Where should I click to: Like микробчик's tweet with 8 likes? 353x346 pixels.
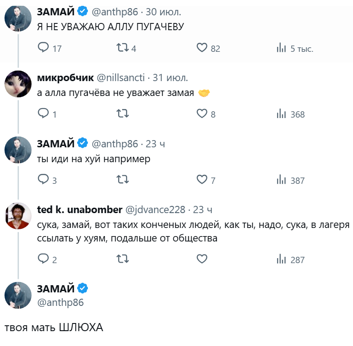pyautogui.click(x=202, y=114)
